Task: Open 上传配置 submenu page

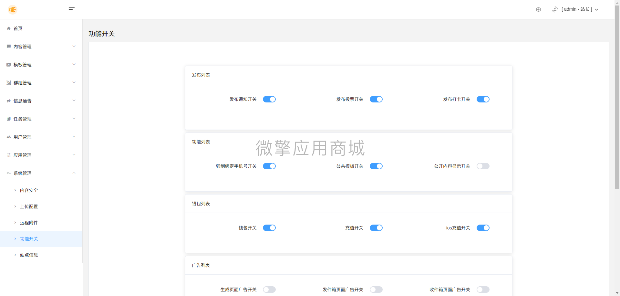Action: (x=41, y=206)
